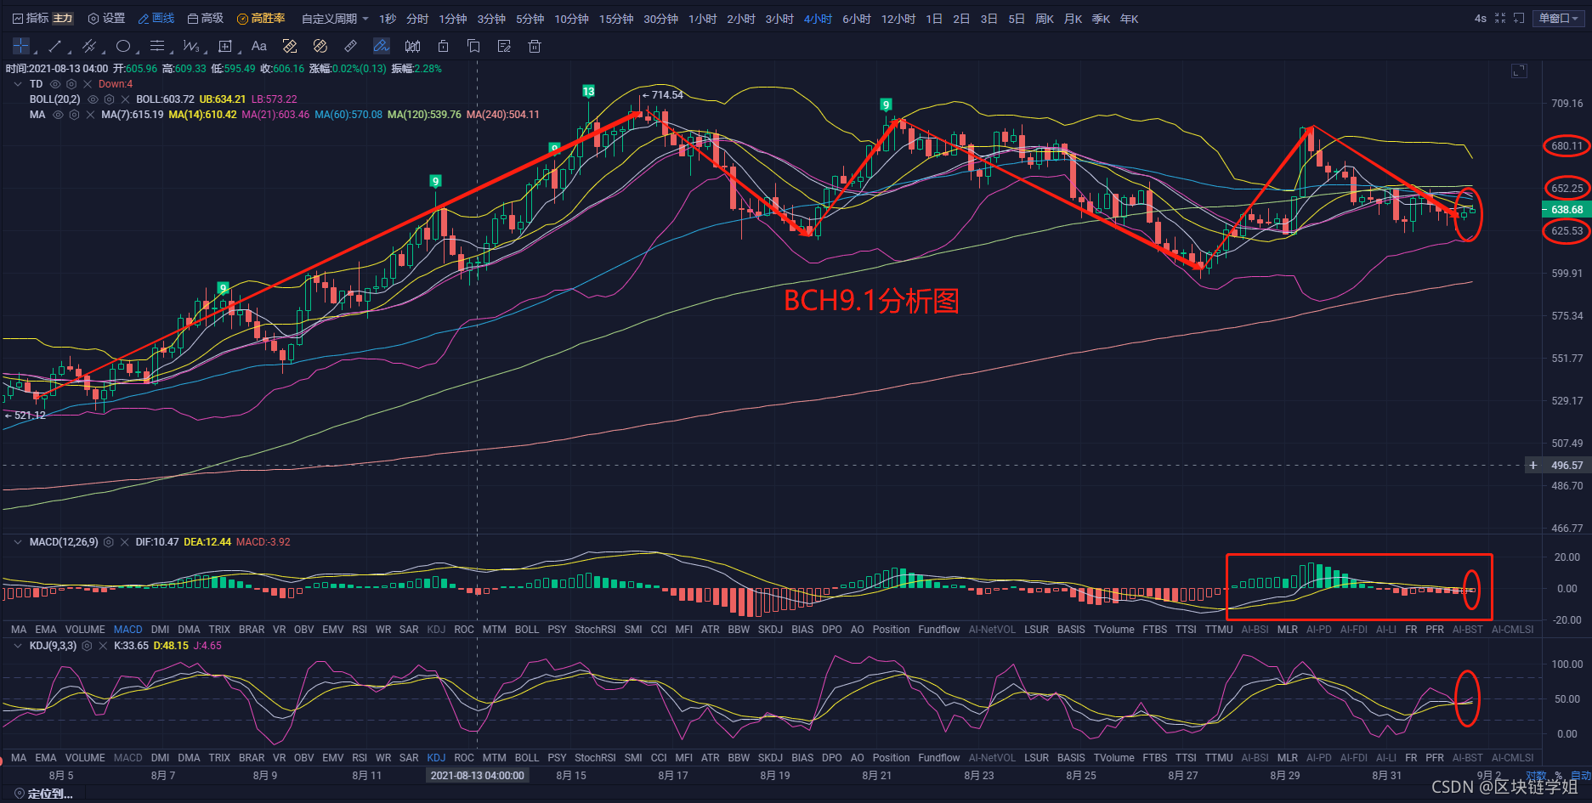
Task: Pick the ellipse shape tool
Action: (123, 46)
